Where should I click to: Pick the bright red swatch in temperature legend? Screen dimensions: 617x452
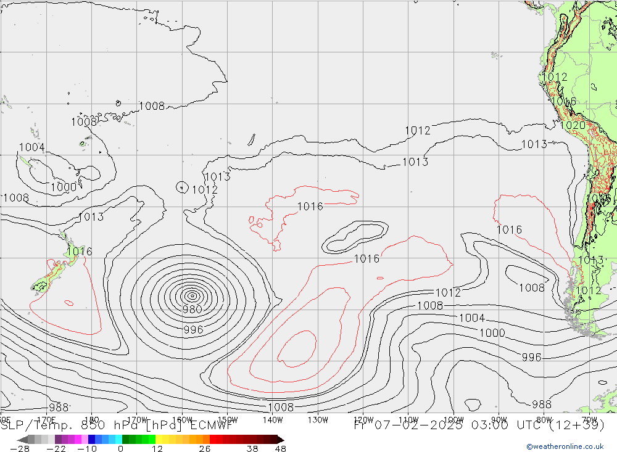coord(213,440)
